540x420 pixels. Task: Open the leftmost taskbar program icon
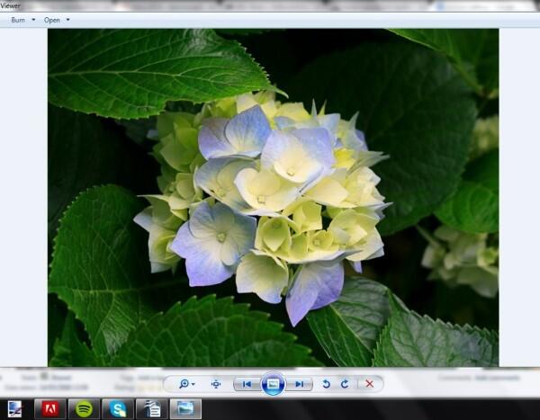pyautogui.click(x=15, y=409)
